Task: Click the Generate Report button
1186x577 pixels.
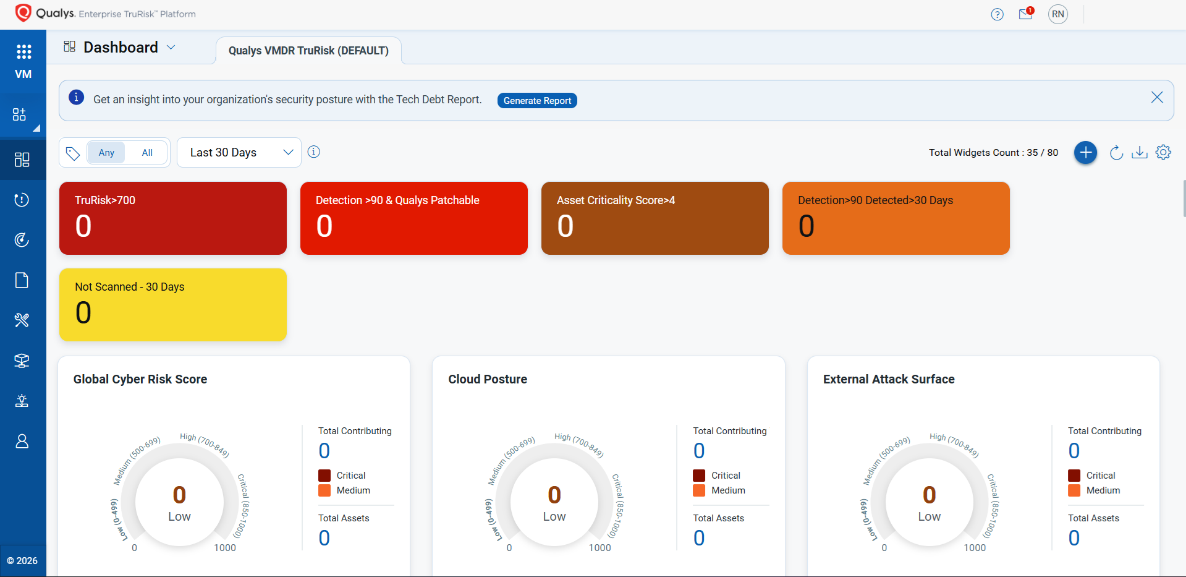Action: click(537, 101)
